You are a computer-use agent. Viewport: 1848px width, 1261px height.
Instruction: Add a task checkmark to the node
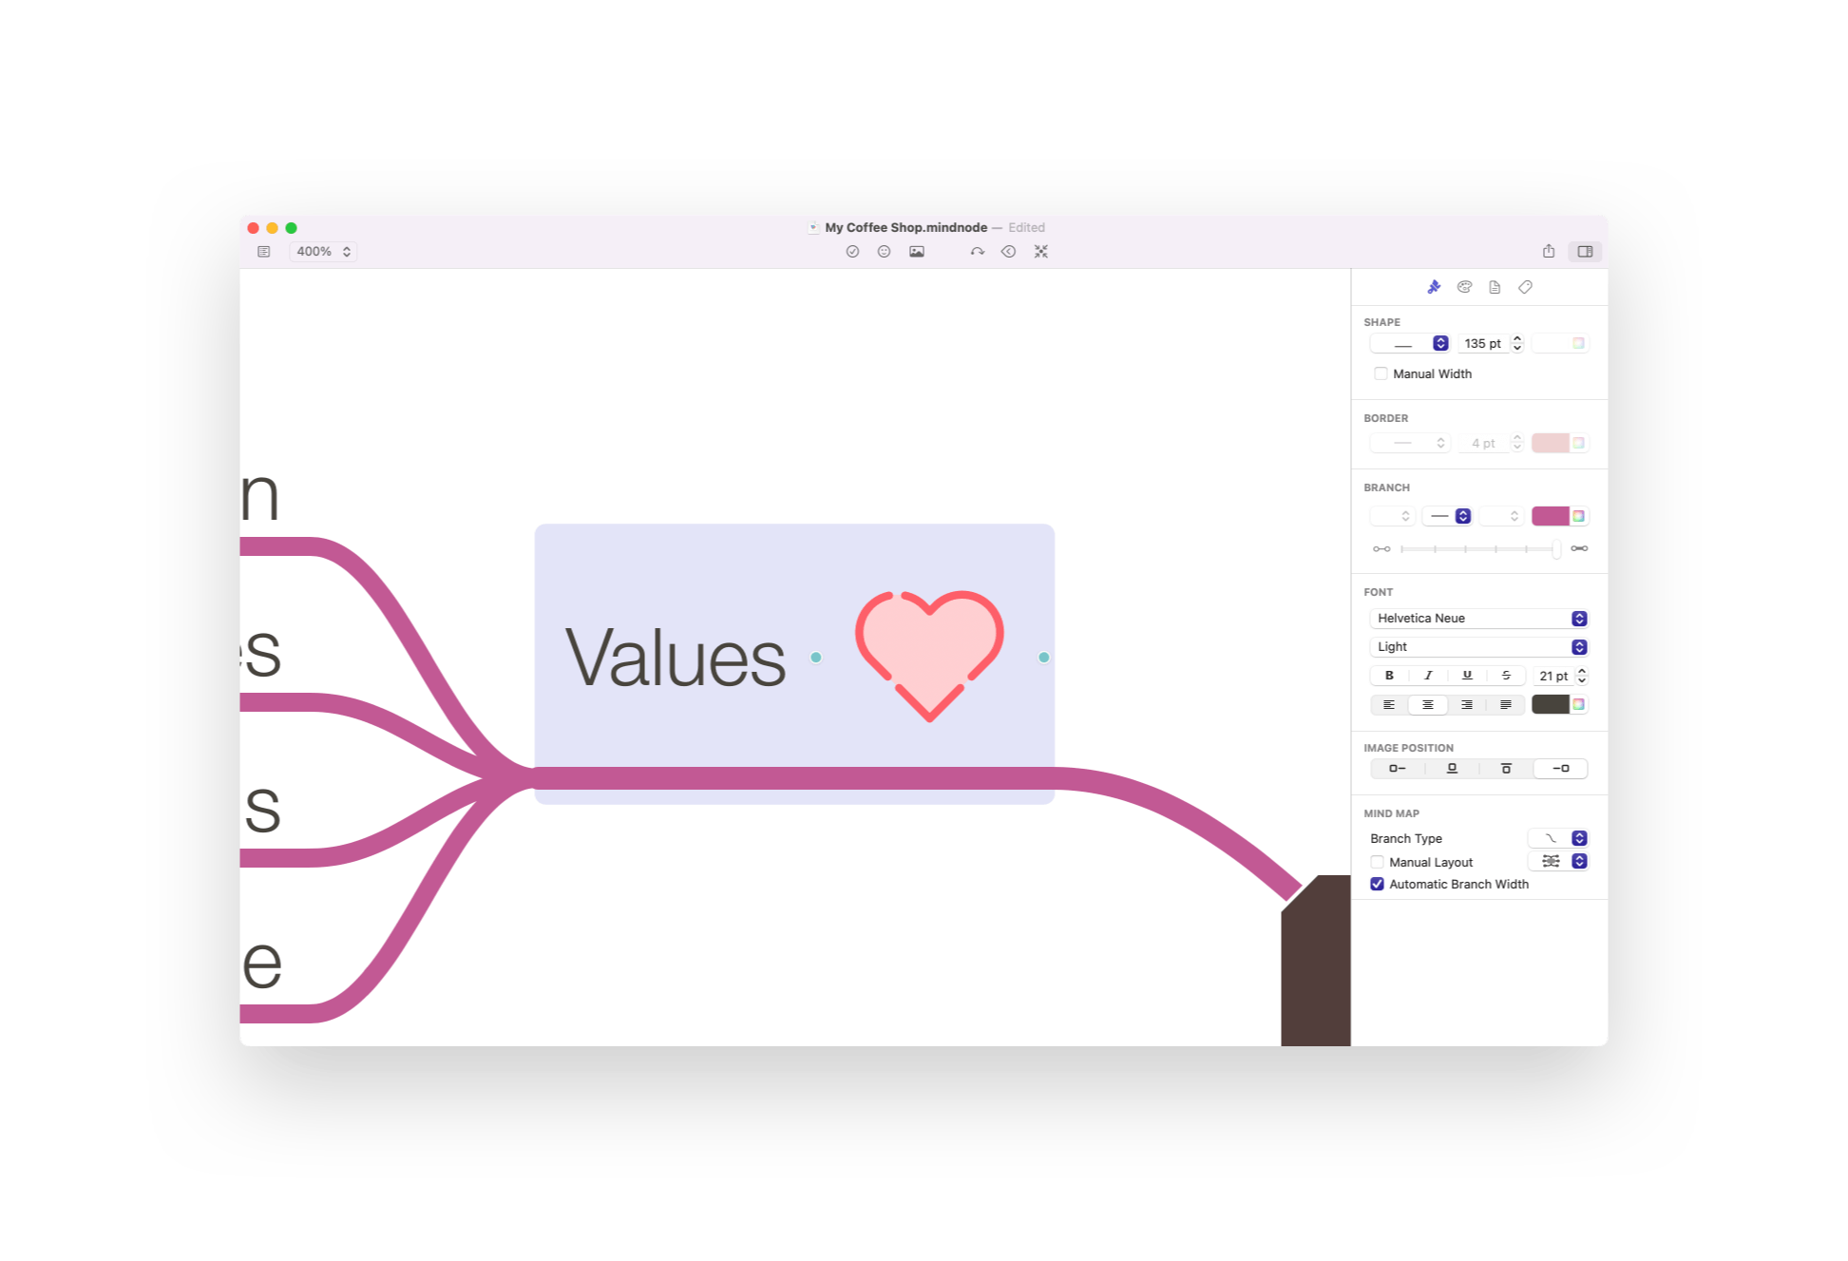852,251
